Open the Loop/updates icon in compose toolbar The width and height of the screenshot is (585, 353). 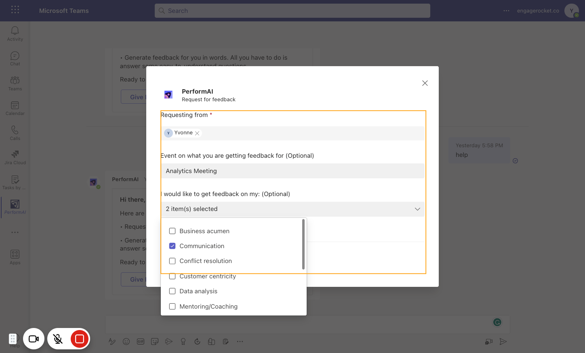197,342
